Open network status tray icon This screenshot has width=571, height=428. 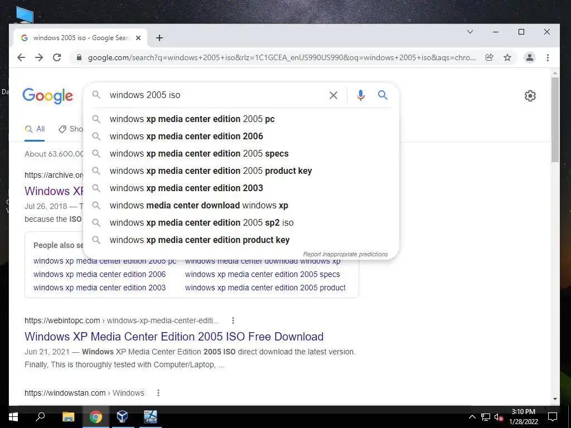pos(486,417)
